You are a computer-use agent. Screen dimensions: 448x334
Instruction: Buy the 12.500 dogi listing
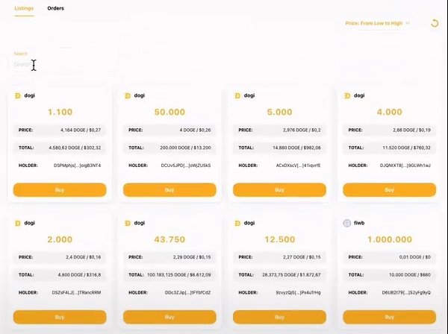pos(279,317)
